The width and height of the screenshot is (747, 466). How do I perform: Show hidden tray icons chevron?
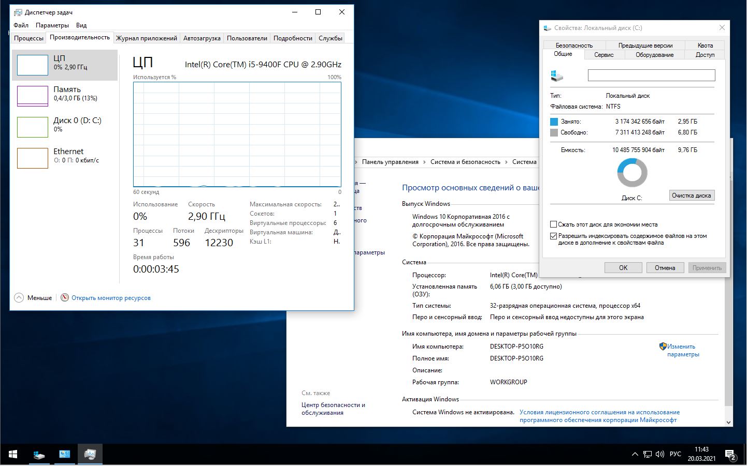coord(635,454)
